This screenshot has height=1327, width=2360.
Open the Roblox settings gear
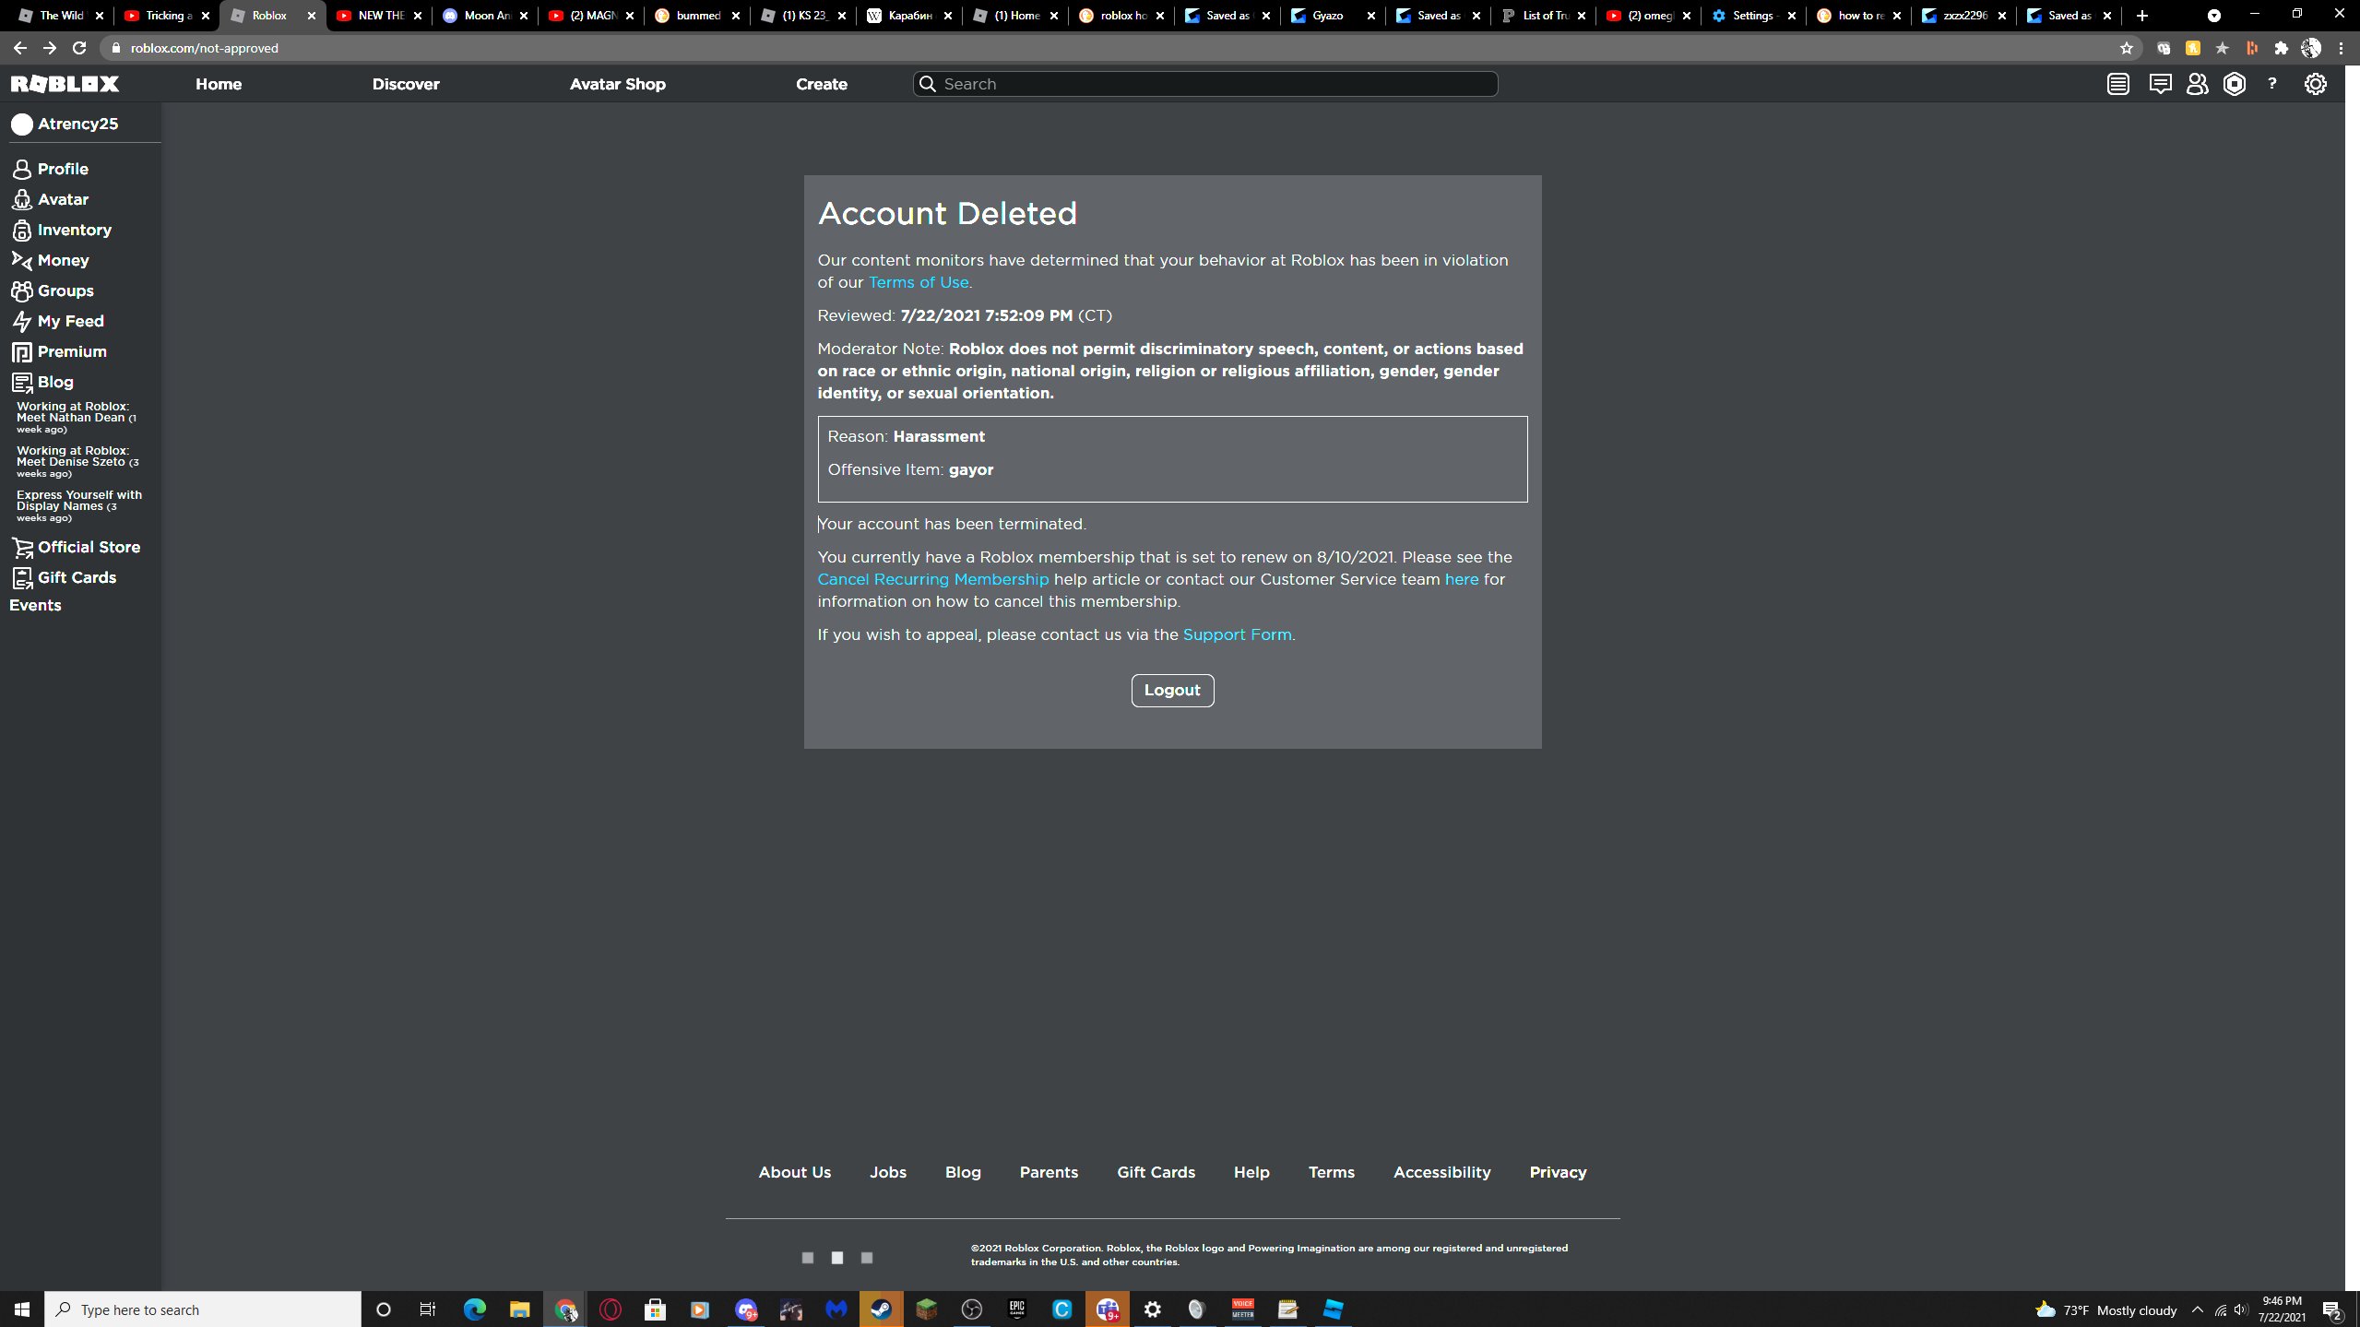[2315, 84]
